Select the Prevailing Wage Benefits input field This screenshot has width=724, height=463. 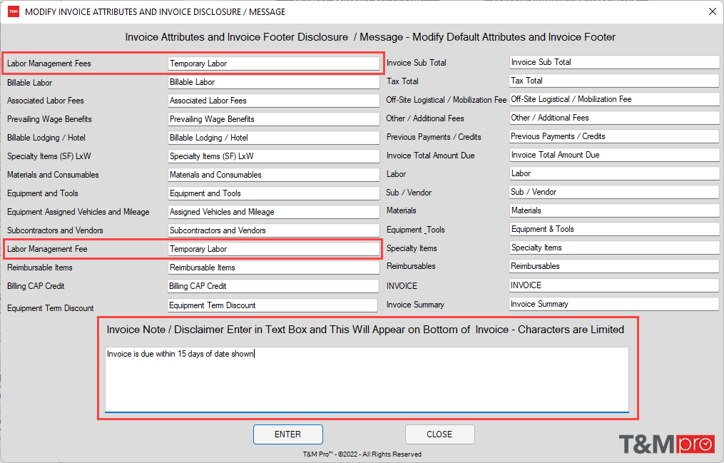[273, 119]
